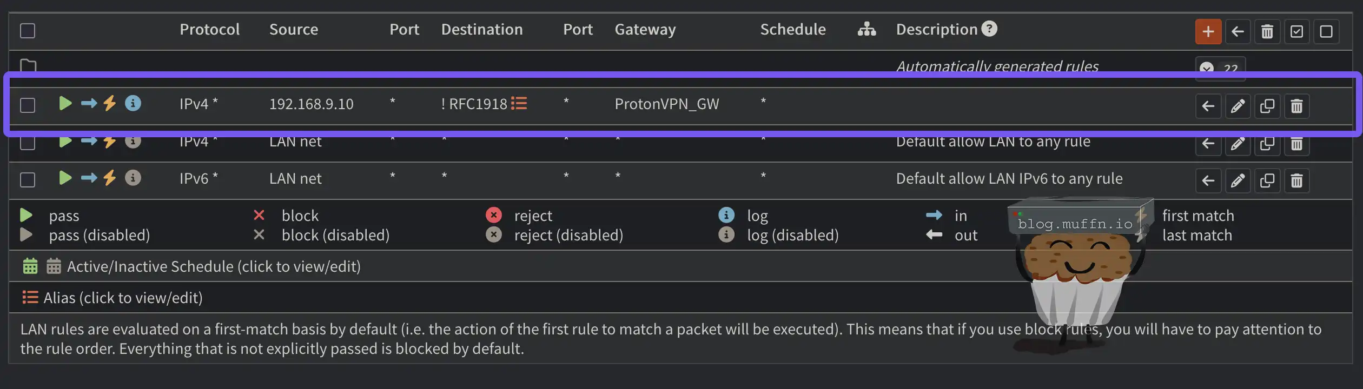The width and height of the screenshot is (1363, 389).
Task: Check the select-all checkbox in table header
Action: click(28, 31)
